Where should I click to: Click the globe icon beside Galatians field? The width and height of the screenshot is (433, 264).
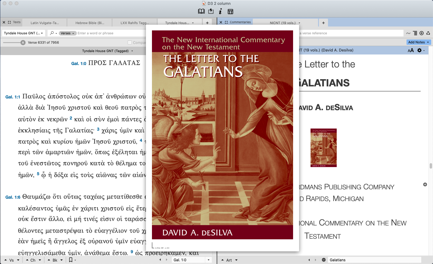(x=324, y=260)
